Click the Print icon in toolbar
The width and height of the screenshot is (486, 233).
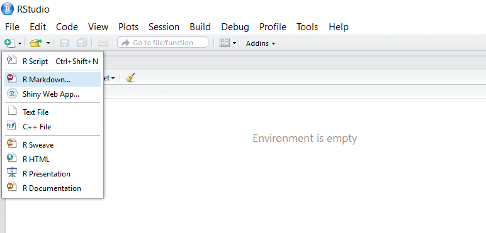pyautogui.click(x=103, y=43)
